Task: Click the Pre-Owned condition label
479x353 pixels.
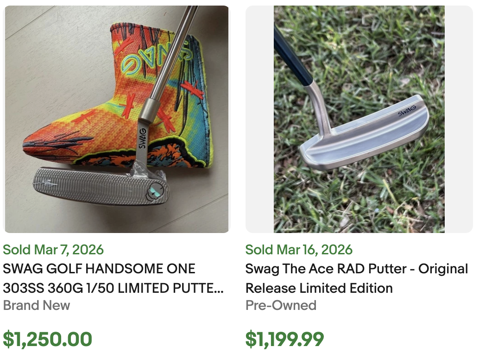Action: point(280,306)
